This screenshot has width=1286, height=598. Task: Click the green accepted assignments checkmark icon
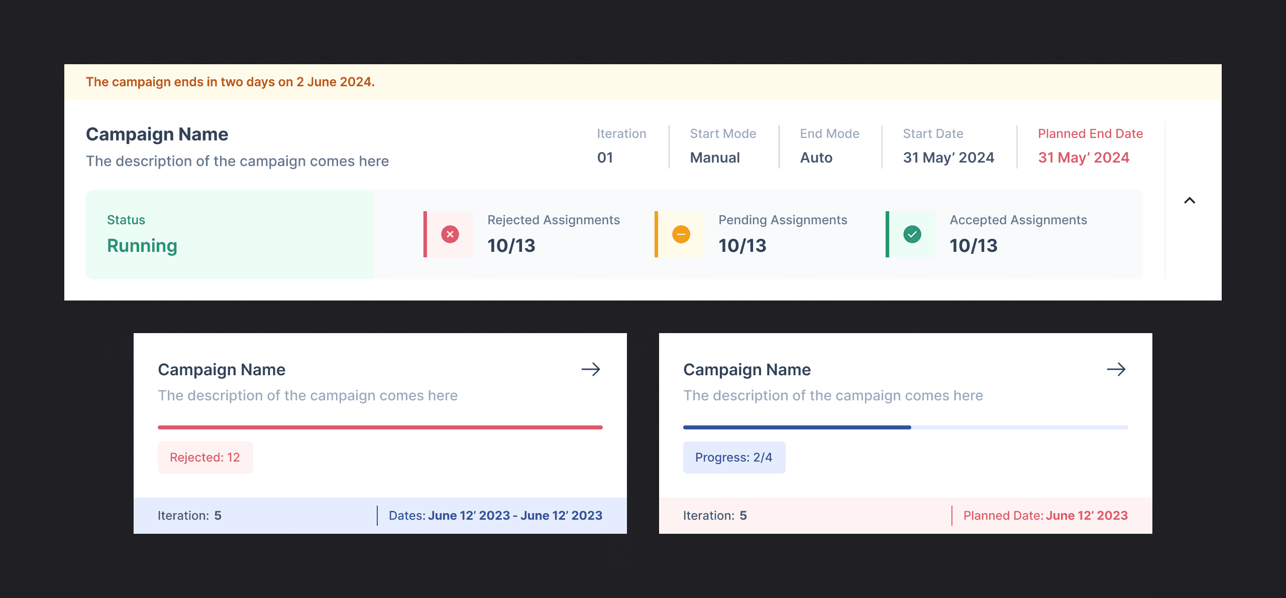[912, 234]
